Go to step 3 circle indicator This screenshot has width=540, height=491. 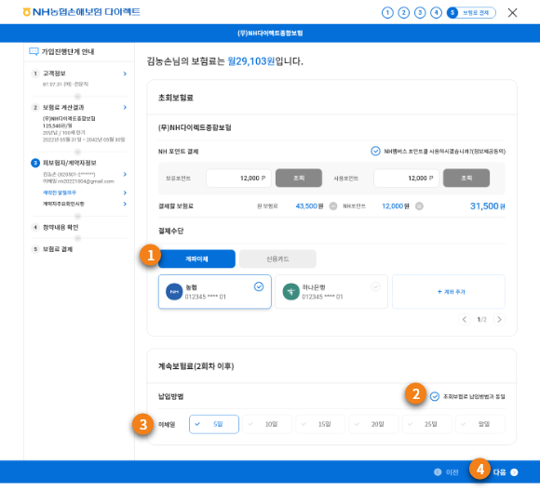click(420, 13)
